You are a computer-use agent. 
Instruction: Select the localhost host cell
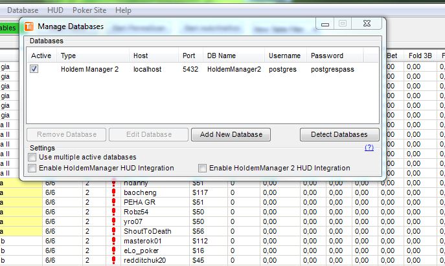tap(148, 69)
